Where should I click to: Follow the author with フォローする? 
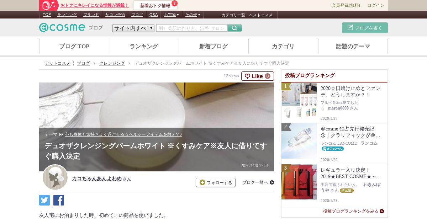[x=216, y=182]
